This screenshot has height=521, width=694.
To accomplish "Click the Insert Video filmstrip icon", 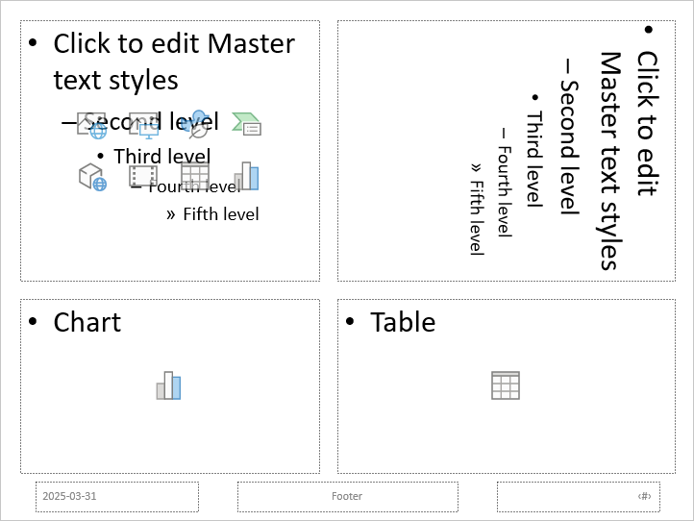I will click(x=143, y=176).
